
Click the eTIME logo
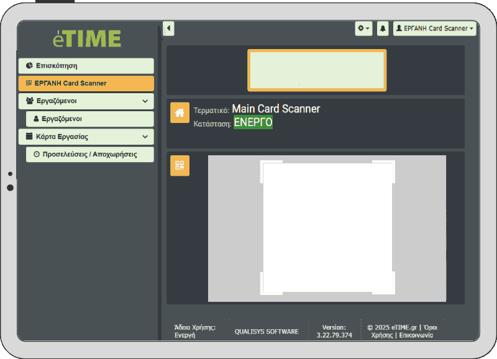point(87,39)
